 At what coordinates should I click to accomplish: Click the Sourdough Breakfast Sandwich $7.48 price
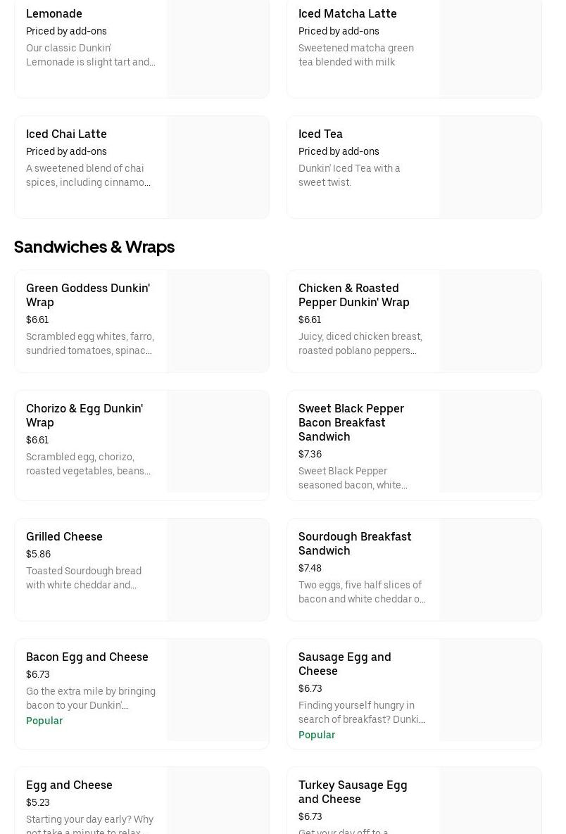click(x=310, y=568)
